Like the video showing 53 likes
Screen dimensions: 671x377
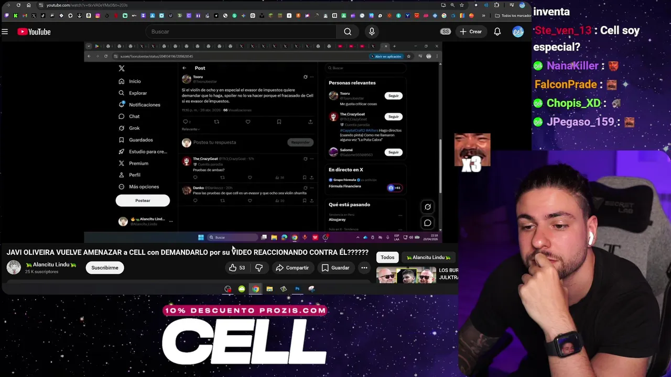tap(237, 268)
